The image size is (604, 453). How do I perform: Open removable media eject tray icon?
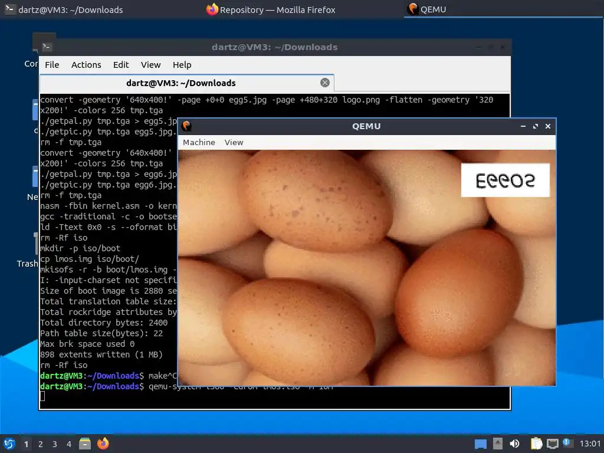click(498, 444)
